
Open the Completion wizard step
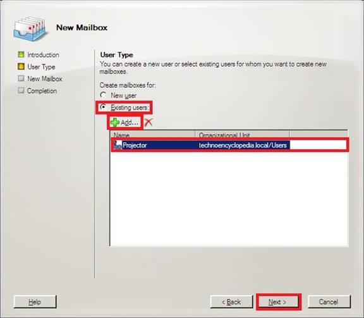(42, 91)
